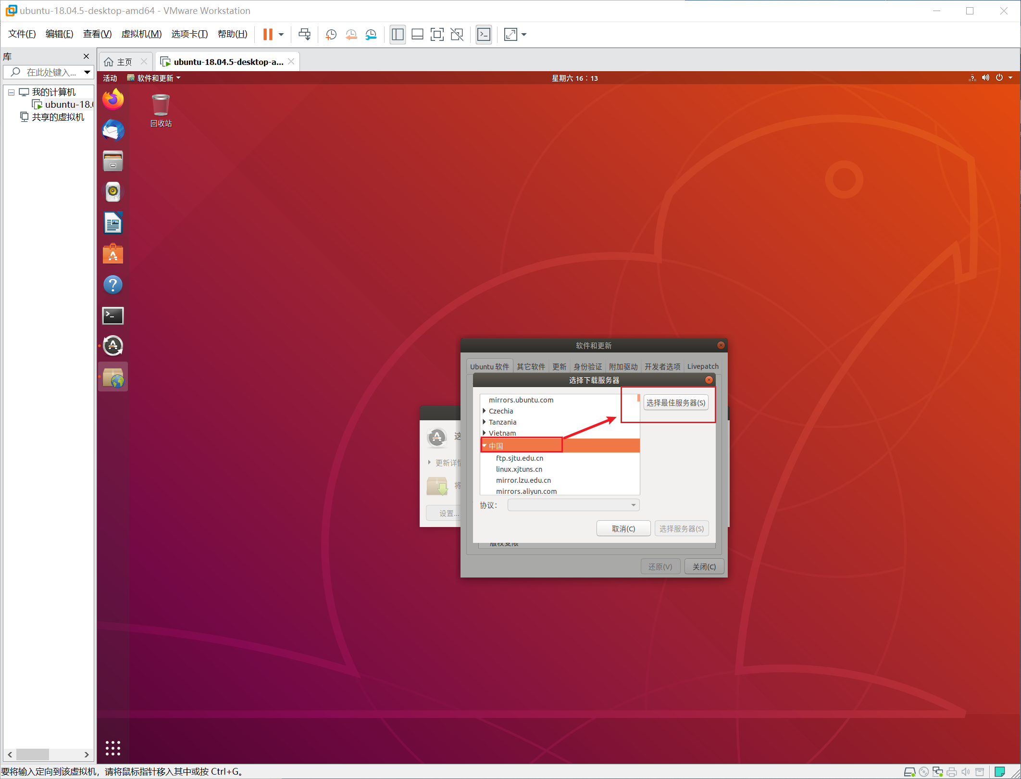Click 选择最佳服务器(S) button
This screenshot has width=1021, height=779.
point(676,402)
